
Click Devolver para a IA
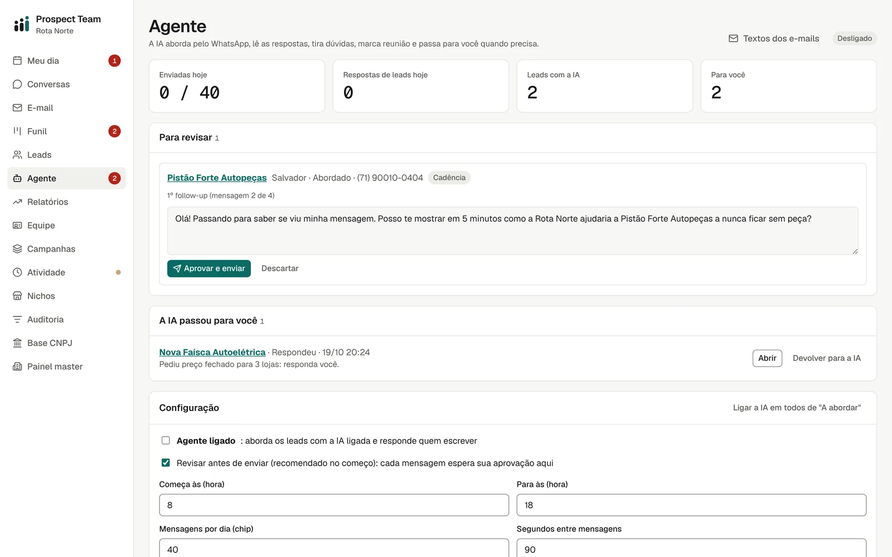pos(827,358)
